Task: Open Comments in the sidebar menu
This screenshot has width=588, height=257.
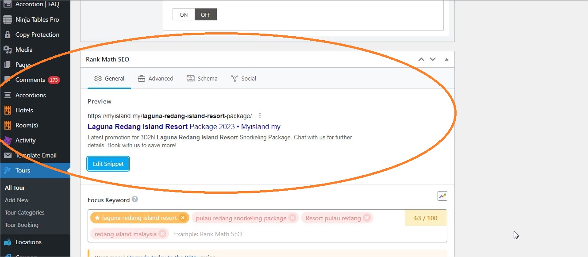Action: (30, 80)
